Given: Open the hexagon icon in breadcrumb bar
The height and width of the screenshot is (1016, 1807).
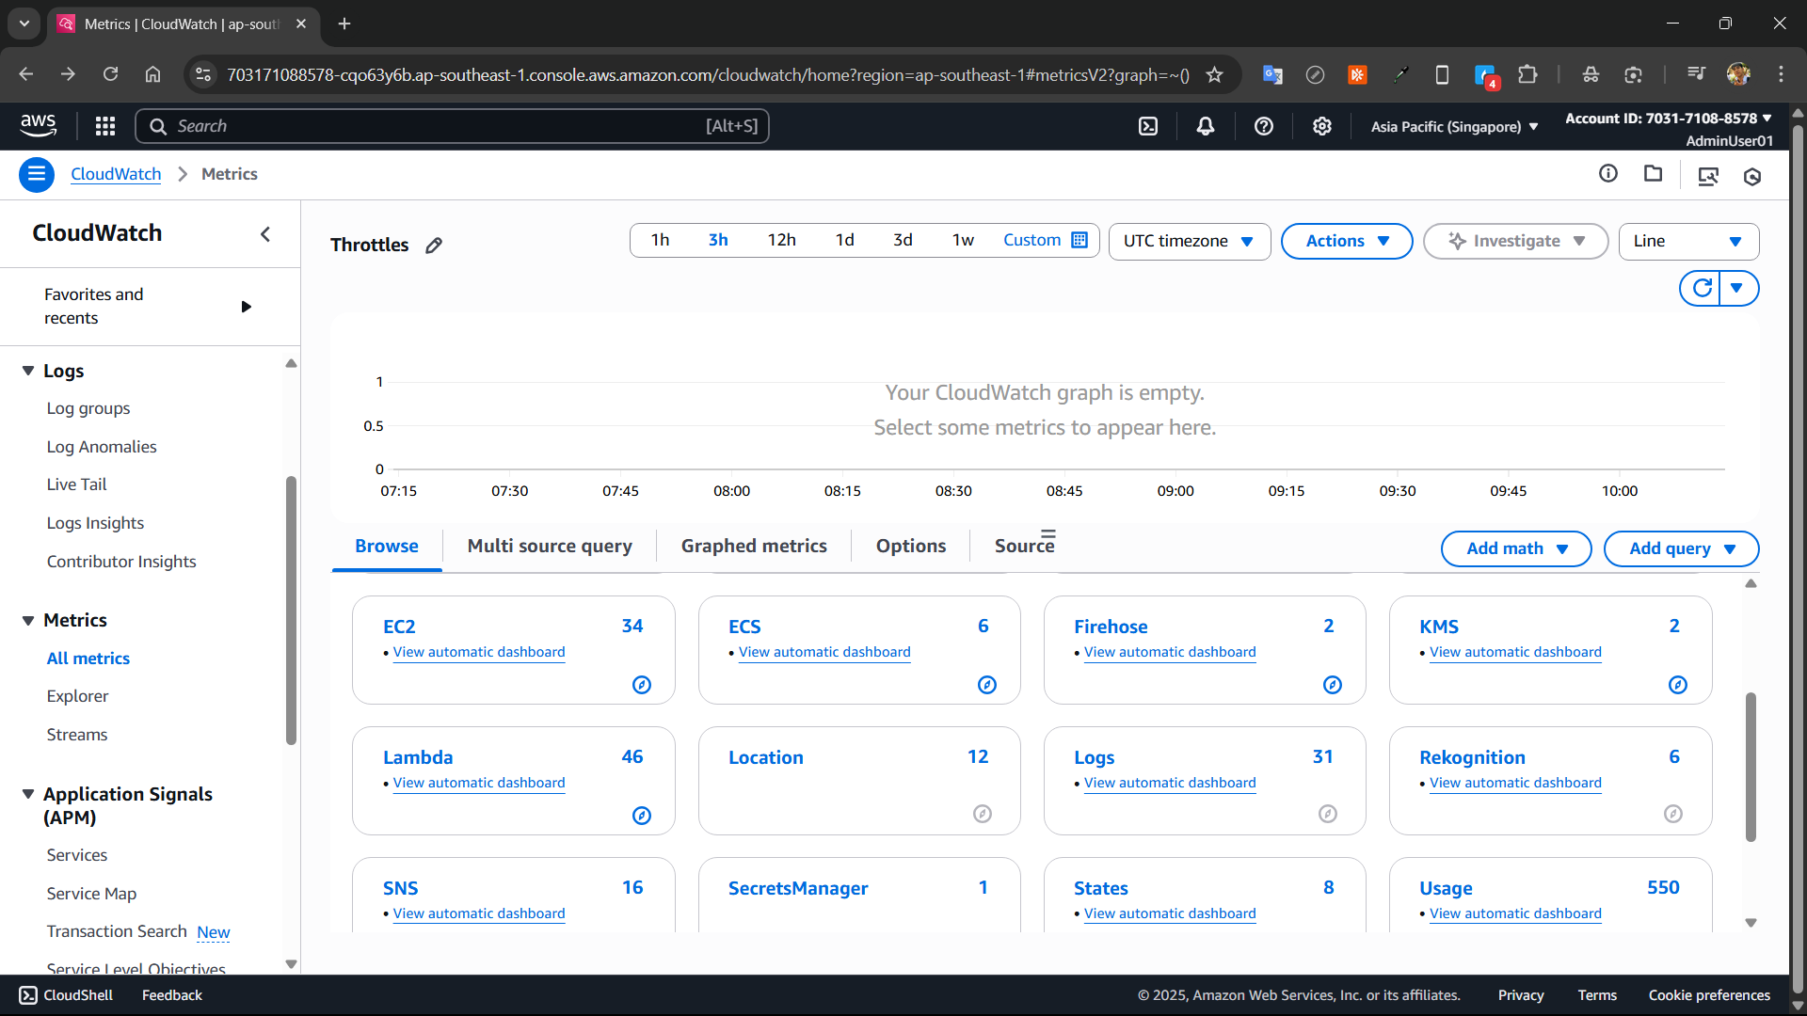Looking at the screenshot, I should coord(1752,176).
